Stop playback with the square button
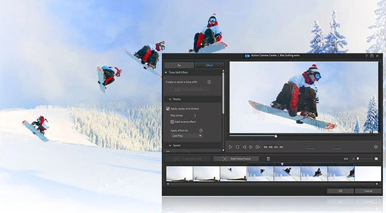The height and width of the screenshot is (213, 386). [237, 147]
